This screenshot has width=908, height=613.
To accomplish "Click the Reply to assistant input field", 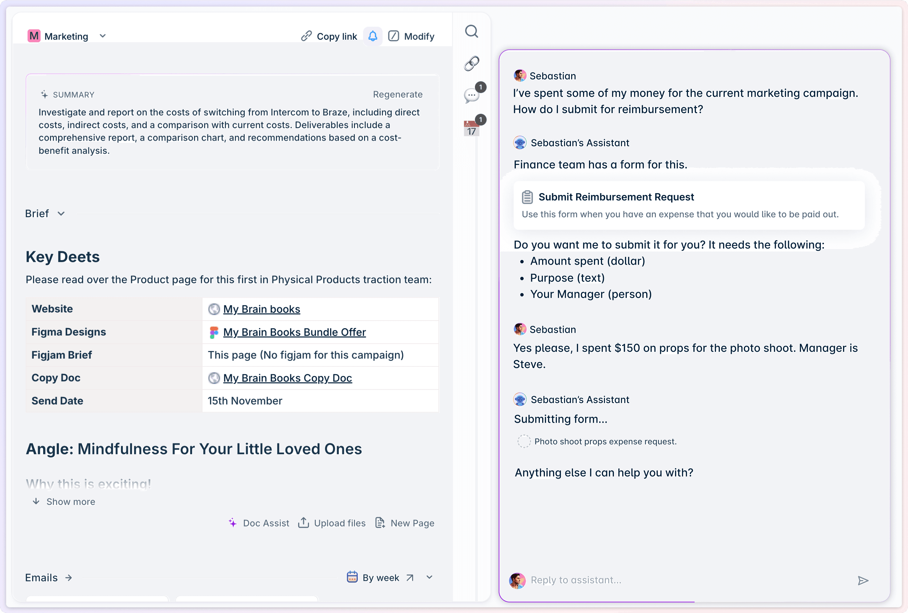I will click(689, 580).
